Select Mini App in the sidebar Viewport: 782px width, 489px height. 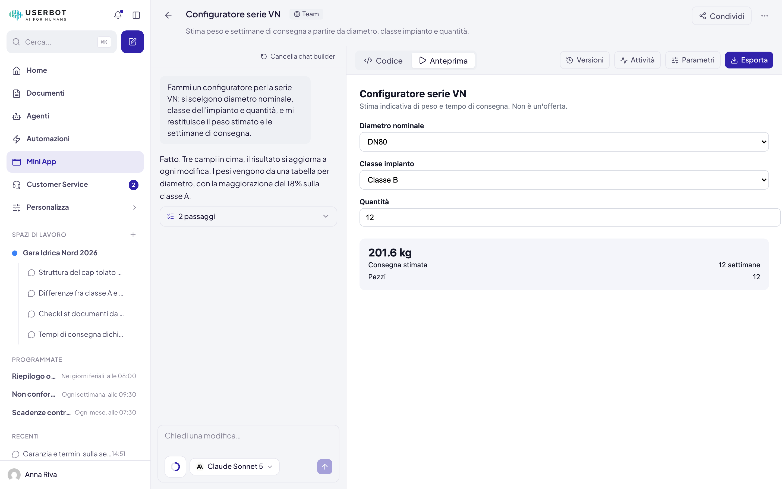(x=75, y=162)
